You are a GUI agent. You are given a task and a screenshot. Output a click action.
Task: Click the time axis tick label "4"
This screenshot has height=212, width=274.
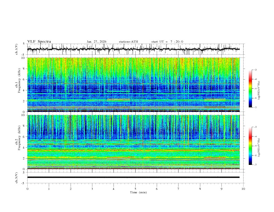point(114,189)
